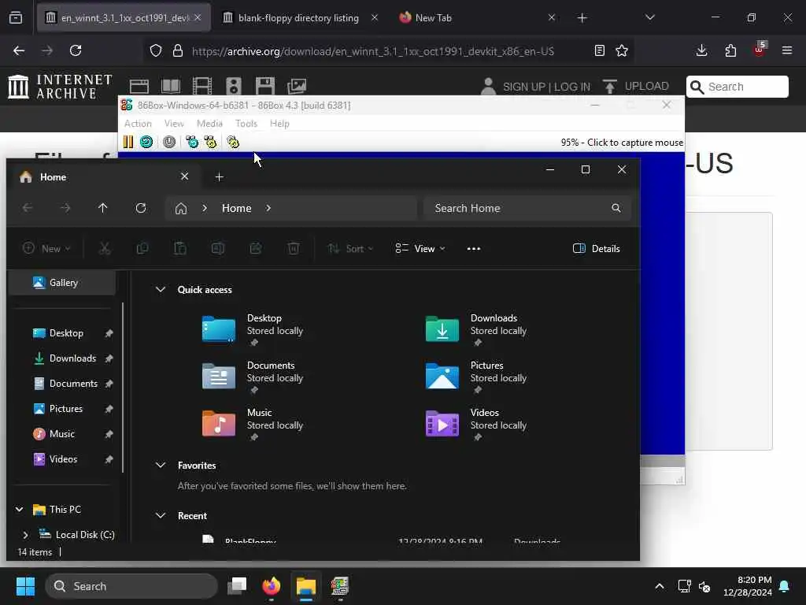Image resolution: width=806 pixels, height=605 pixels.
Task: Open the 86Box View menu
Action: (174, 124)
